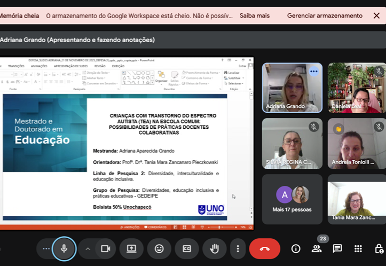This screenshot has width=386, height=266.
Task: Open the activities grid icon
Action: [x=358, y=248]
